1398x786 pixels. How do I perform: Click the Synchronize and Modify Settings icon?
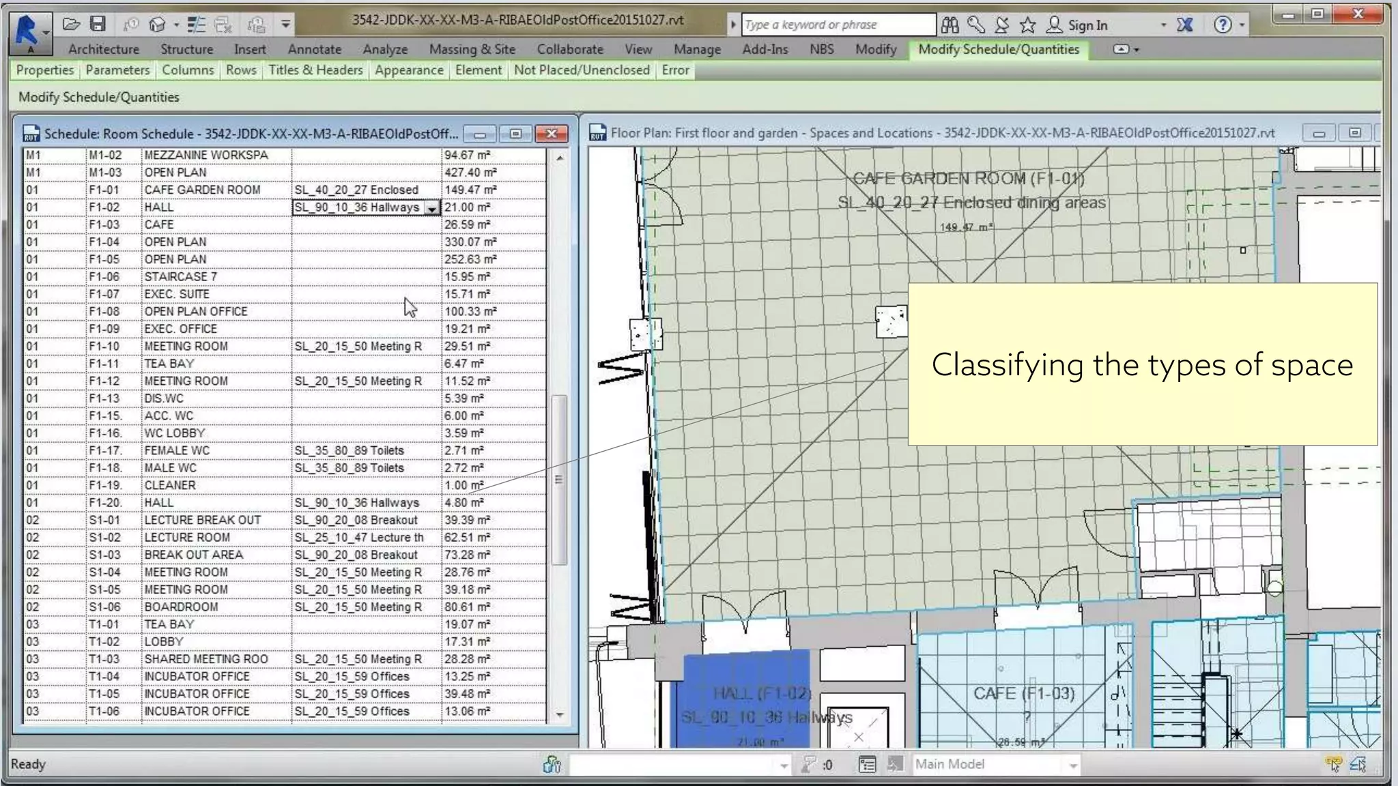coord(130,25)
